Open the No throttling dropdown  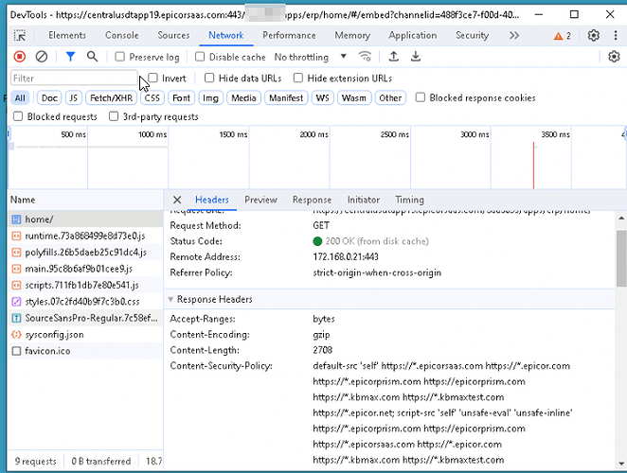click(x=311, y=57)
